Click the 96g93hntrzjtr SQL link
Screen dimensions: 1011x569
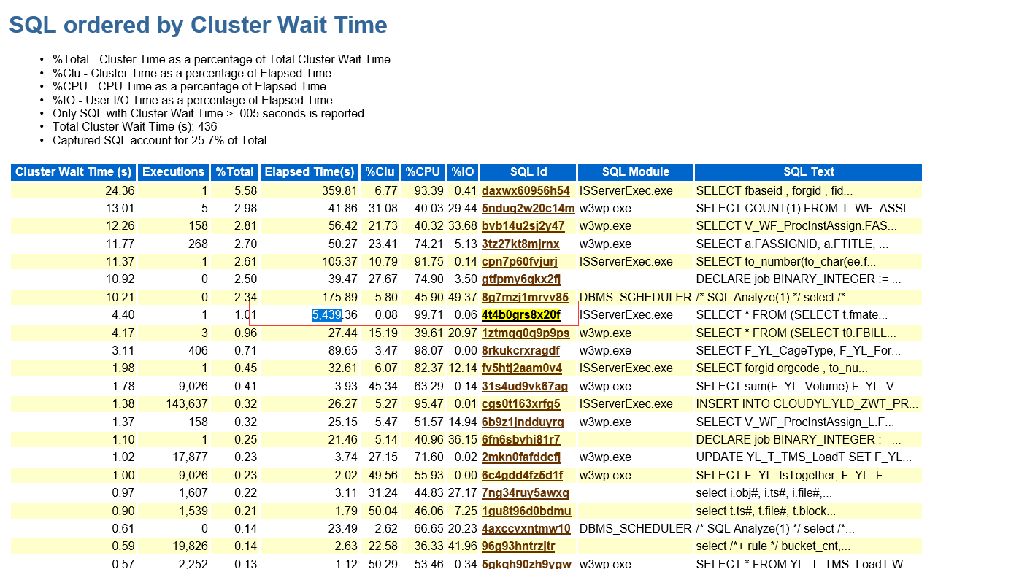[x=518, y=546]
